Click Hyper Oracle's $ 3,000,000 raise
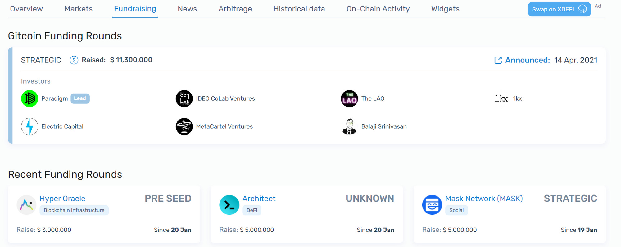 tap(54, 230)
